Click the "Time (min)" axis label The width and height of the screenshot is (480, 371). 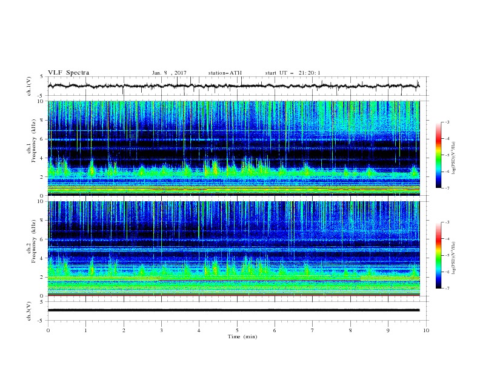(242, 336)
